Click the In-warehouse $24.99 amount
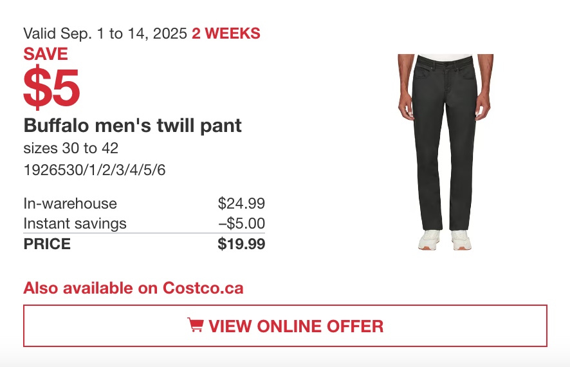The height and width of the screenshot is (367, 570). click(241, 203)
